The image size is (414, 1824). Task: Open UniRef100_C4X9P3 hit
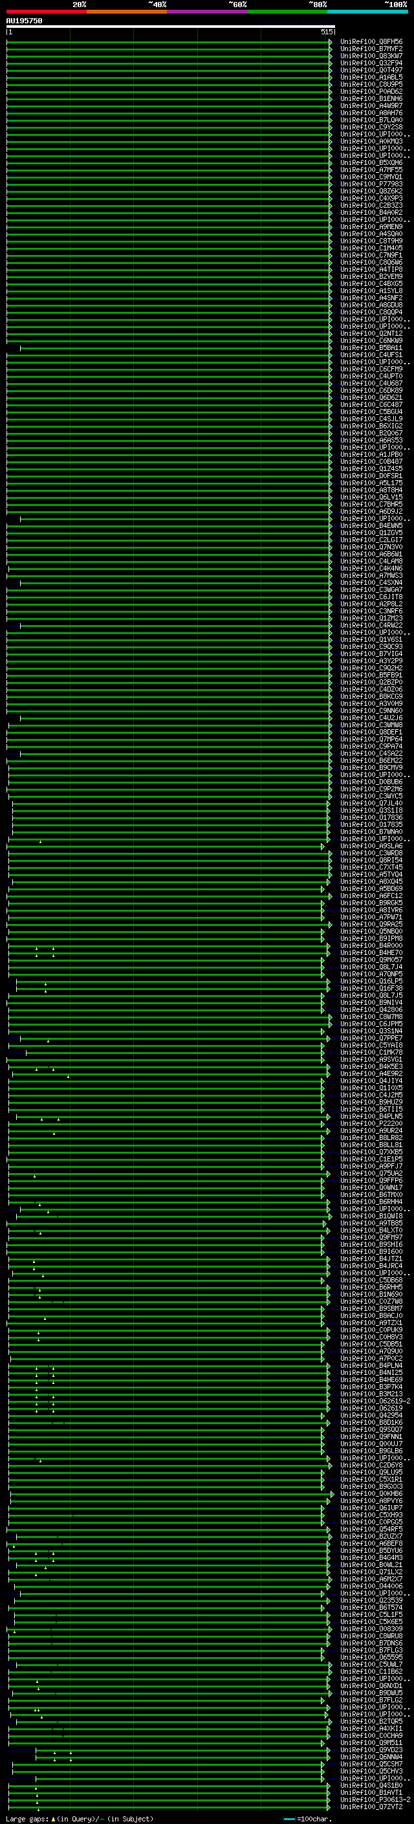tap(371, 198)
